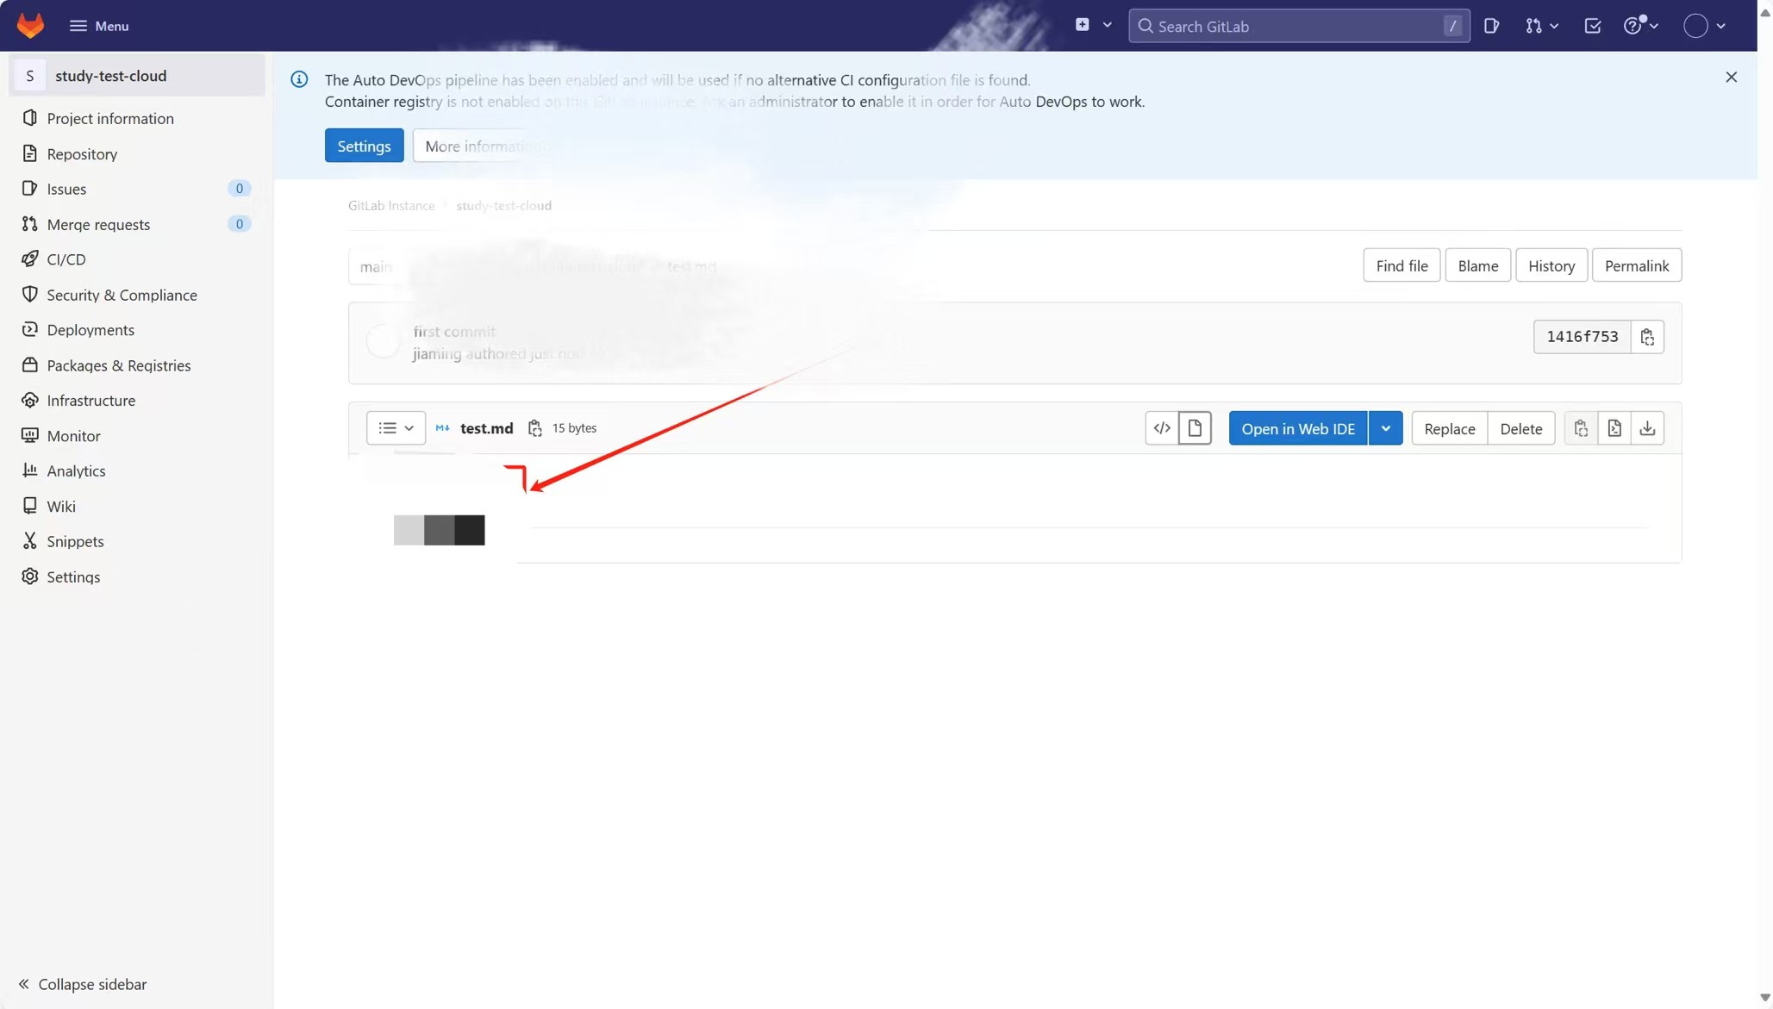Open the main Menu
Image resolution: width=1773 pixels, height=1009 pixels.
pyautogui.click(x=99, y=26)
